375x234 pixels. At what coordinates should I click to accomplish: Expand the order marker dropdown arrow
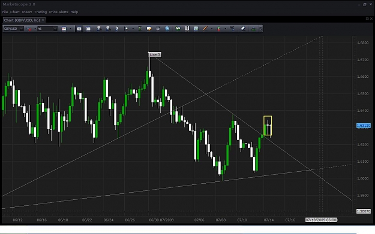(x=225, y=29)
